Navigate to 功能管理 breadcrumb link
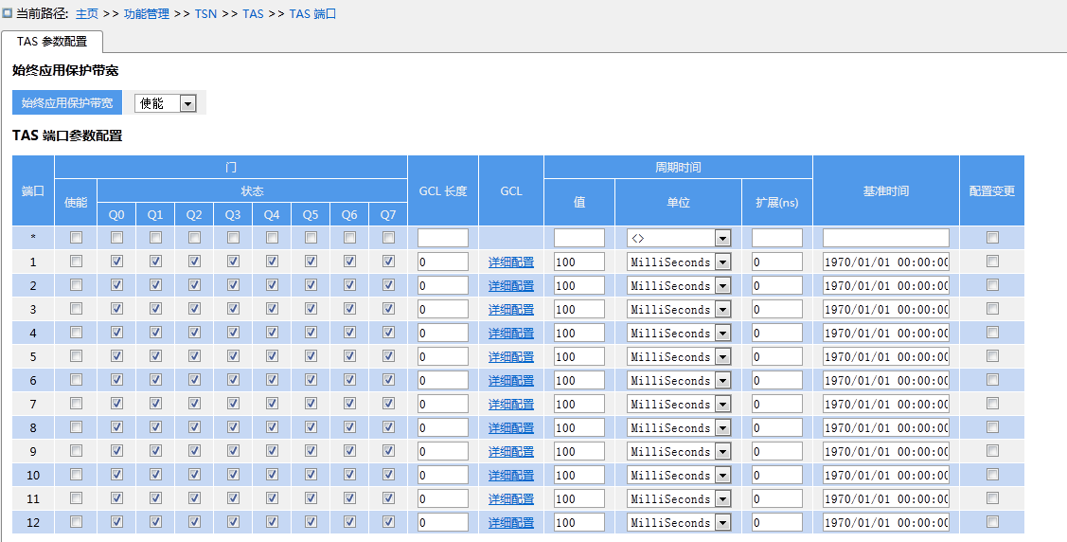 click(x=146, y=14)
